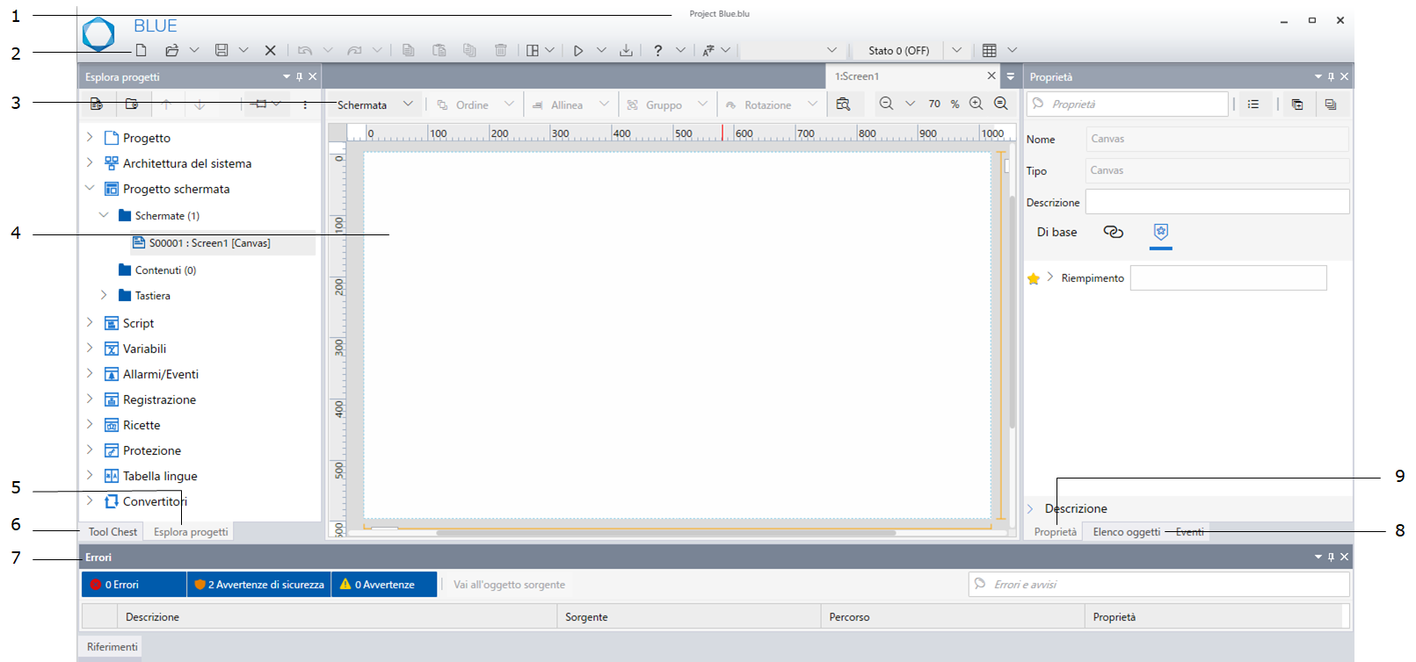Click the link icon beside Di base

pos(1113,232)
